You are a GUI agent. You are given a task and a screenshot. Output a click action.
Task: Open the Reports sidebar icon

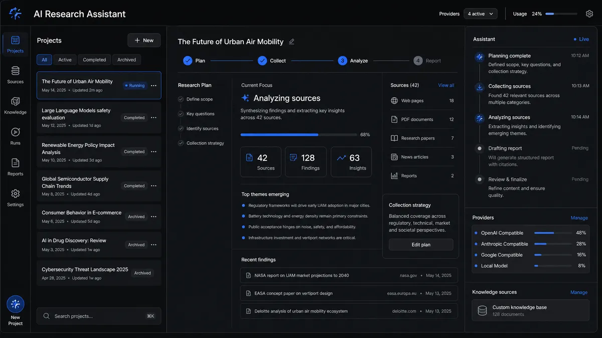click(x=15, y=163)
